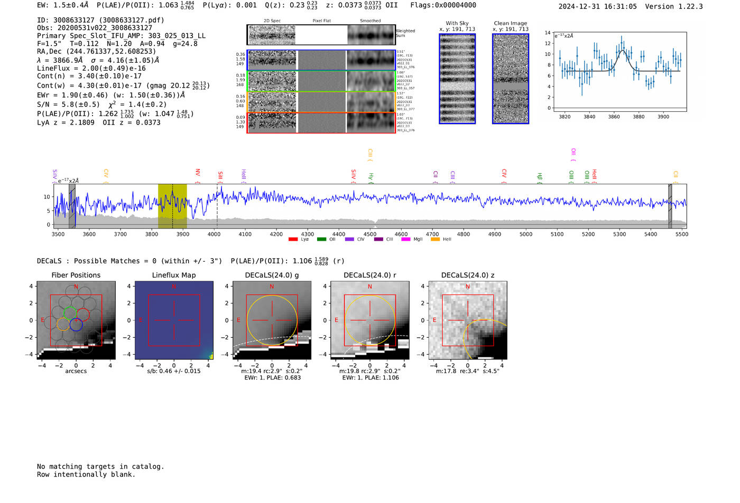
Task: Click the 'Row intentionally blank.' text
Action: tap(86, 474)
